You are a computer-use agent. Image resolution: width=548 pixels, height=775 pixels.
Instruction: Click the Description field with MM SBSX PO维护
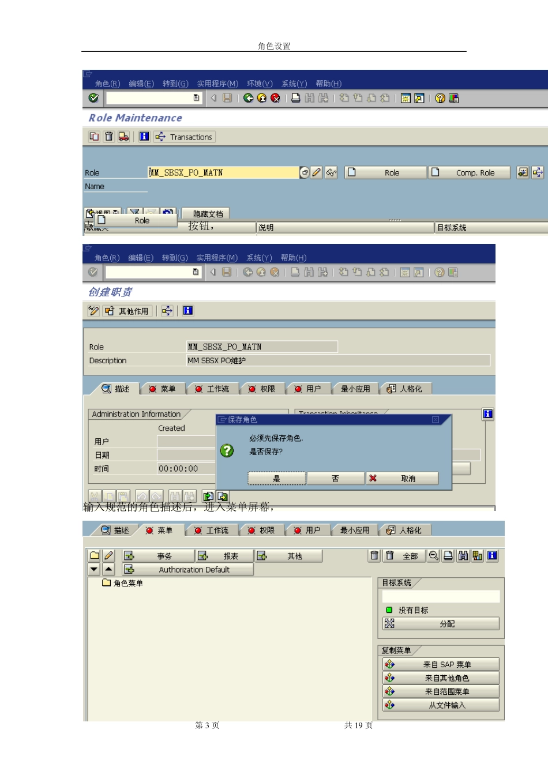click(x=339, y=360)
